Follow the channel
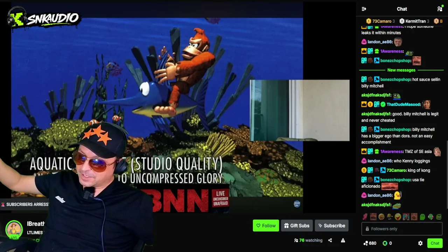 266,226
